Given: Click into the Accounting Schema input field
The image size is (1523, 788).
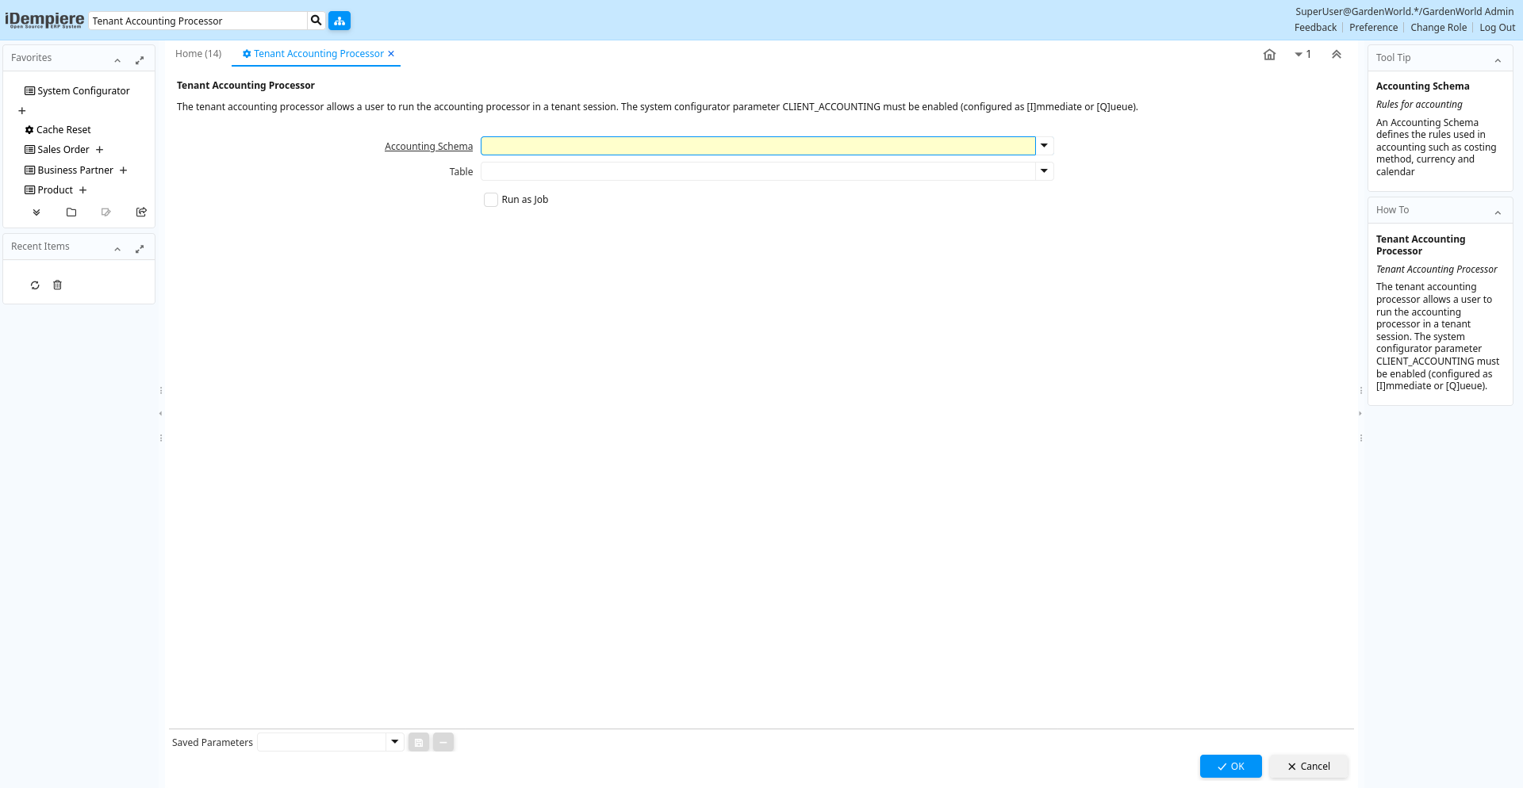Looking at the screenshot, I should pyautogui.click(x=758, y=146).
